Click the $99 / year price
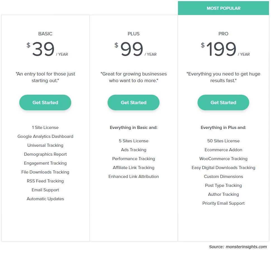The height and width of the screenshot is (254, 271). pyautogui.click(x=135, y=49)
